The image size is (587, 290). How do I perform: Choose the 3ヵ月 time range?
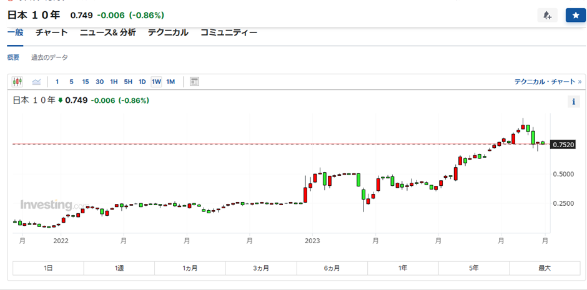point(261,268)
